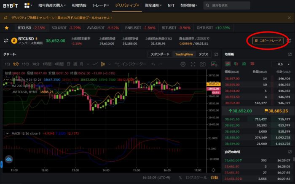Open the Trade dropdown menu
295x184 pixels.
click(x=100, y=5)
